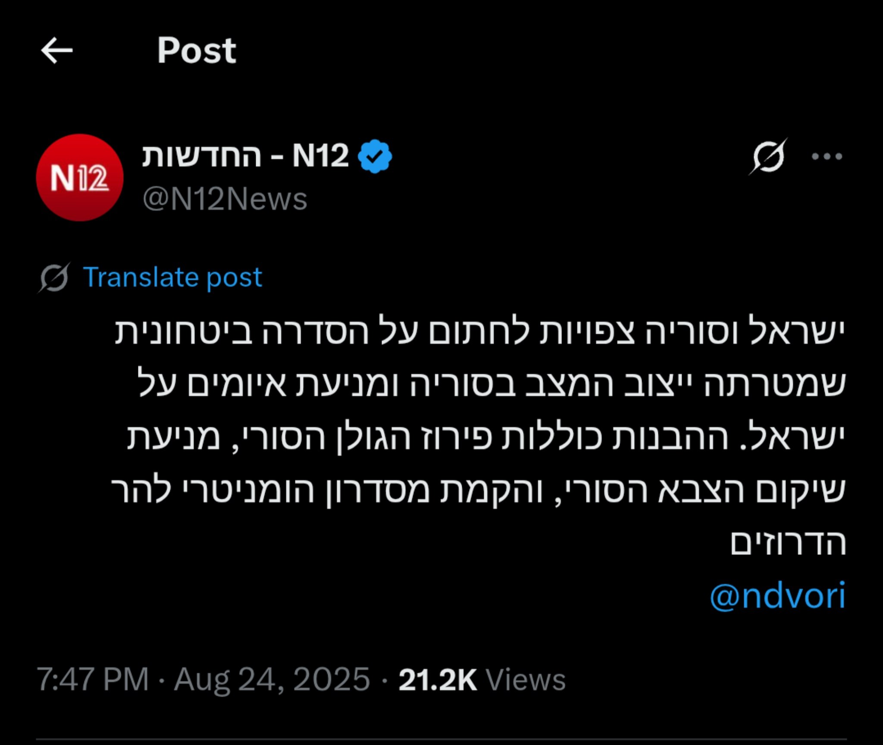Click the Aug 24, 2025 date
Image resolution: width=883 pixels, height=745 pixels.
tap(272, 680)
